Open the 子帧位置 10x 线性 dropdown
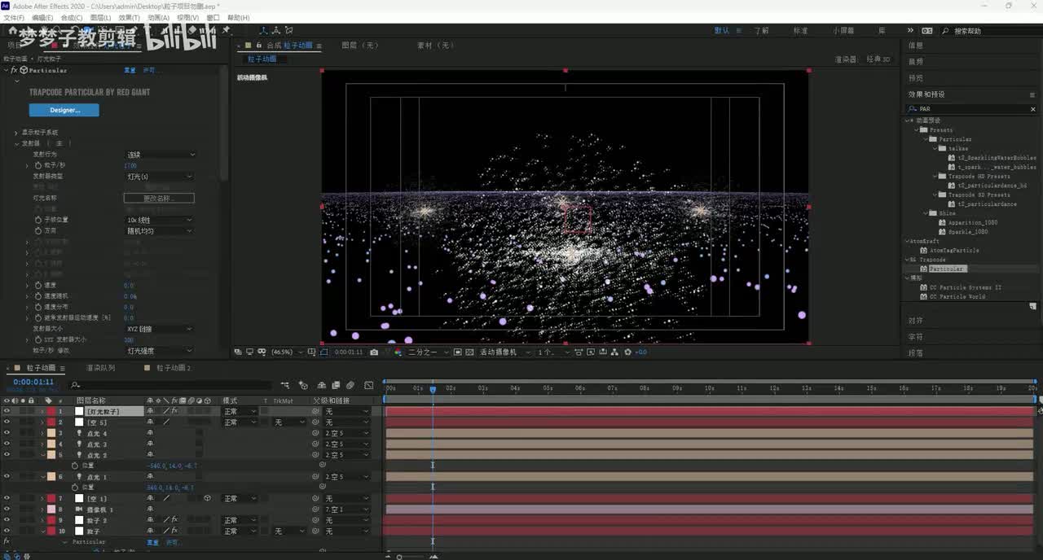The height and width of the screenshot is (560, 1043). (x=160, y=220)
